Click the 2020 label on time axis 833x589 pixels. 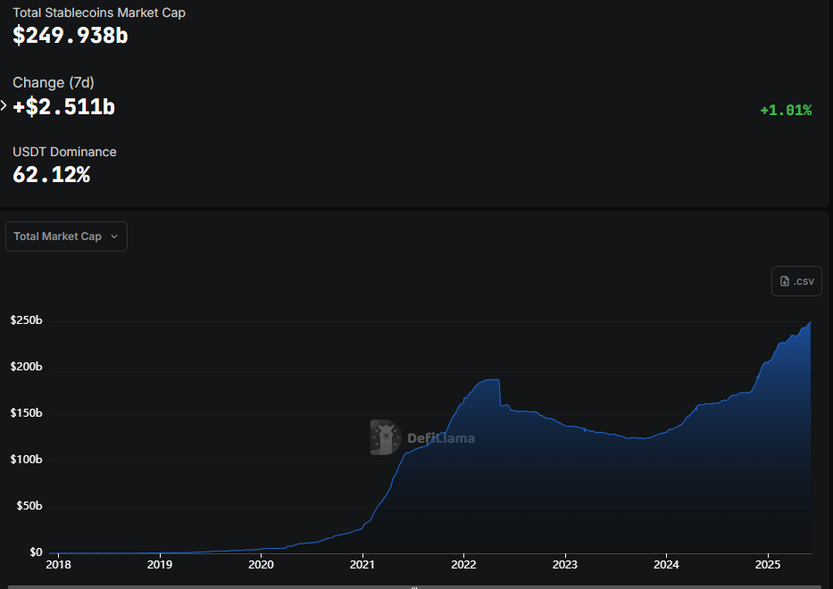pyautogui.click(x=261, y=564)
